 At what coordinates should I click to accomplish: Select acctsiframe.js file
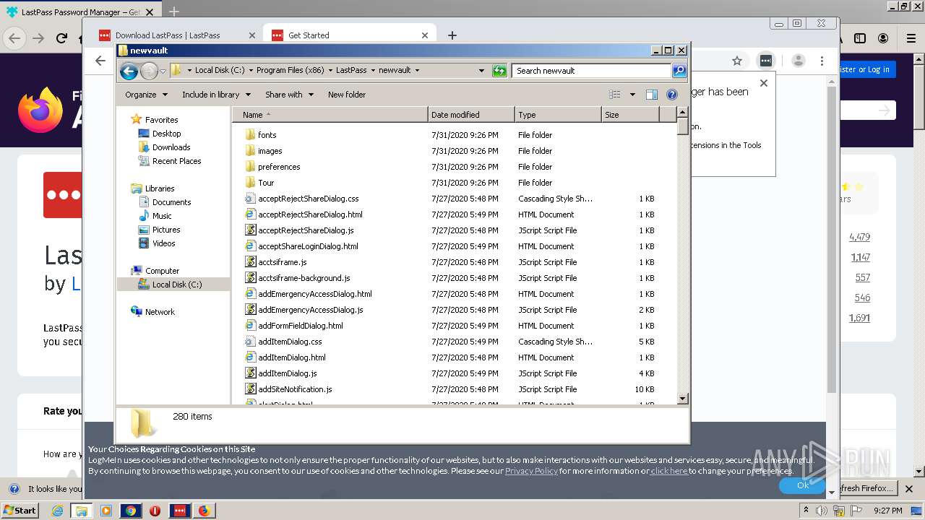282,262
